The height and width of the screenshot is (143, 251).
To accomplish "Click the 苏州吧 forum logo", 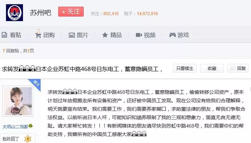I will pos(14,13).
